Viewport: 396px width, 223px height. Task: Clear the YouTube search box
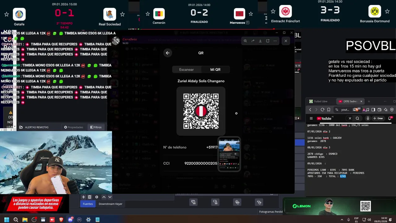(x=350, y=118)
